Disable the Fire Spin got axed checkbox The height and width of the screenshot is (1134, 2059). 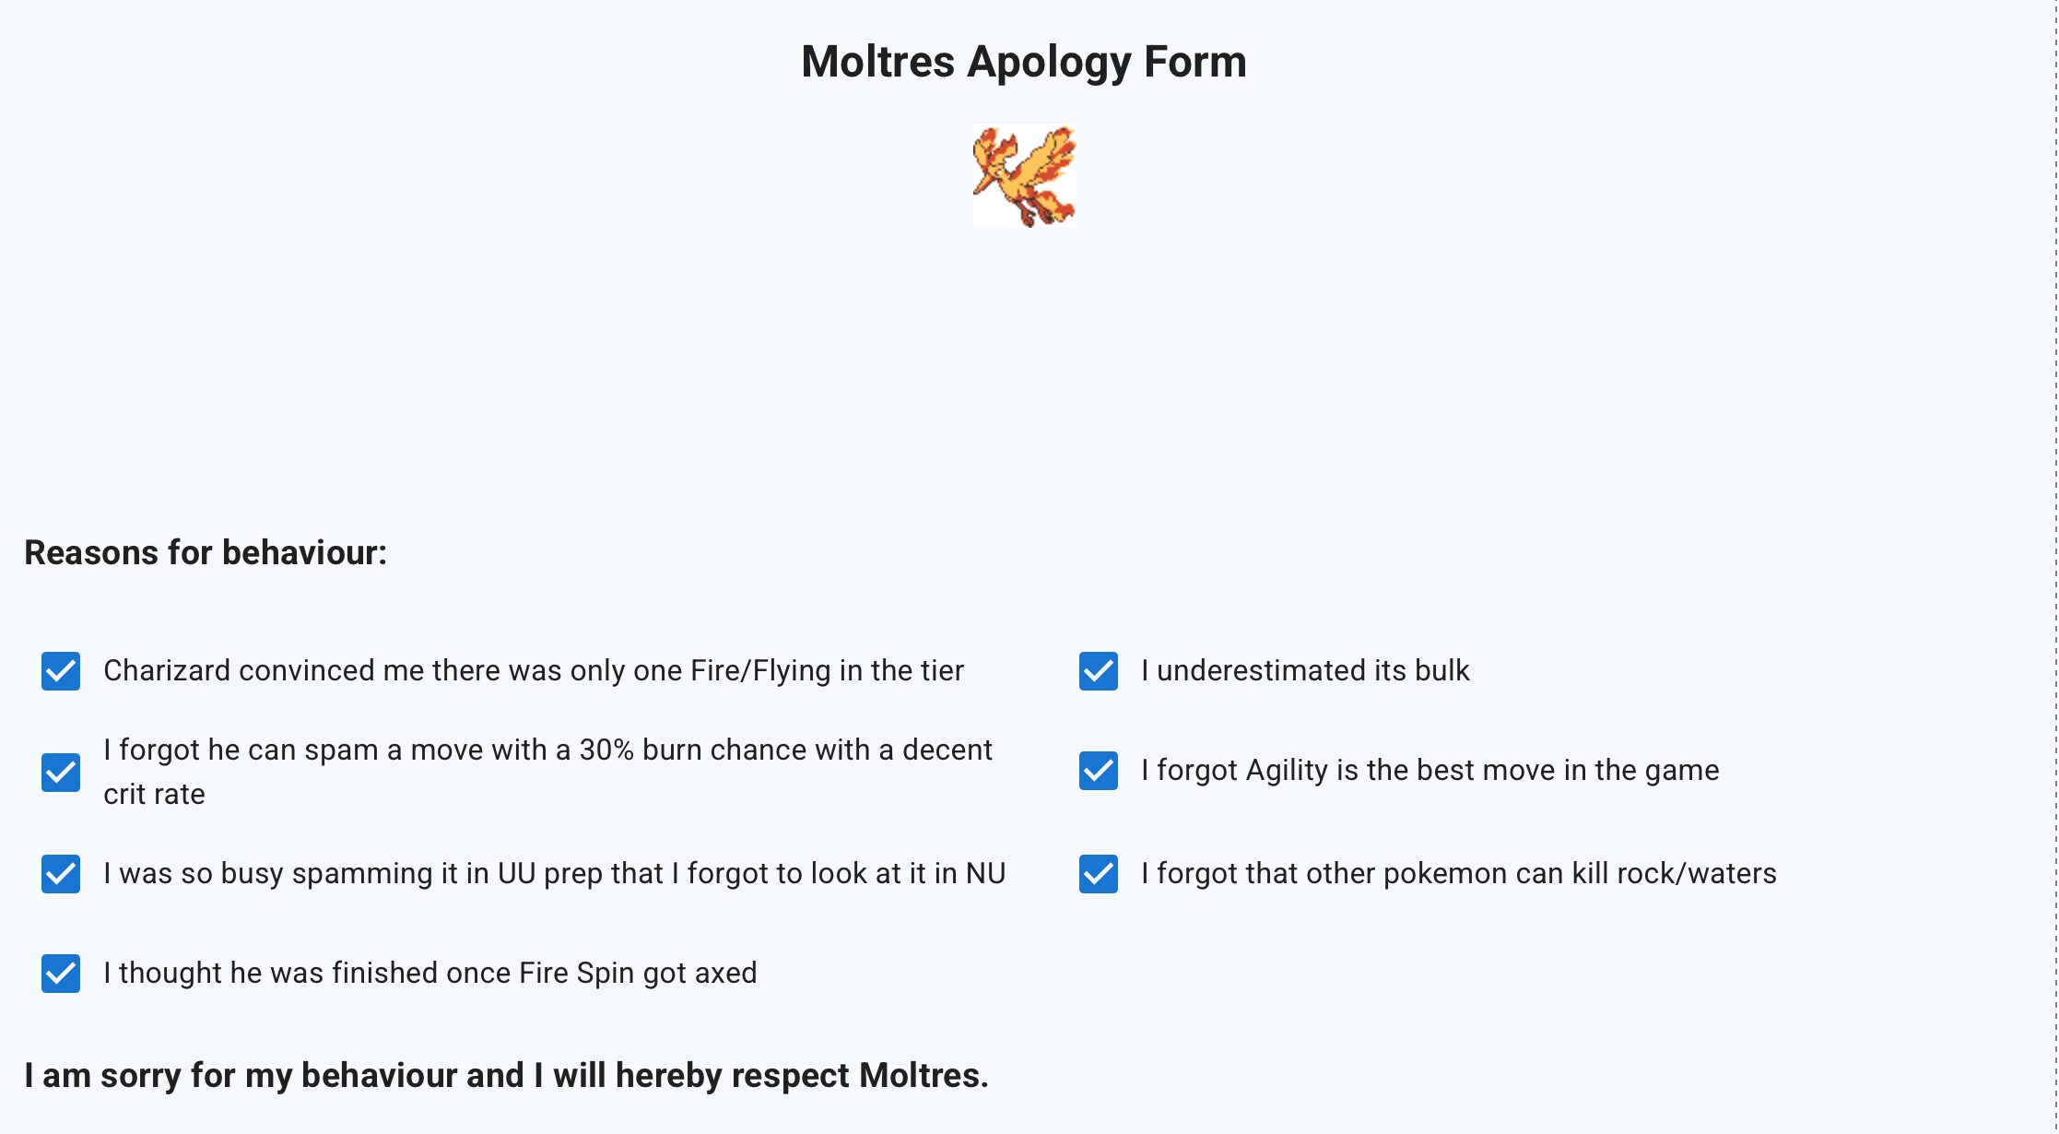(x=61, y=974)
